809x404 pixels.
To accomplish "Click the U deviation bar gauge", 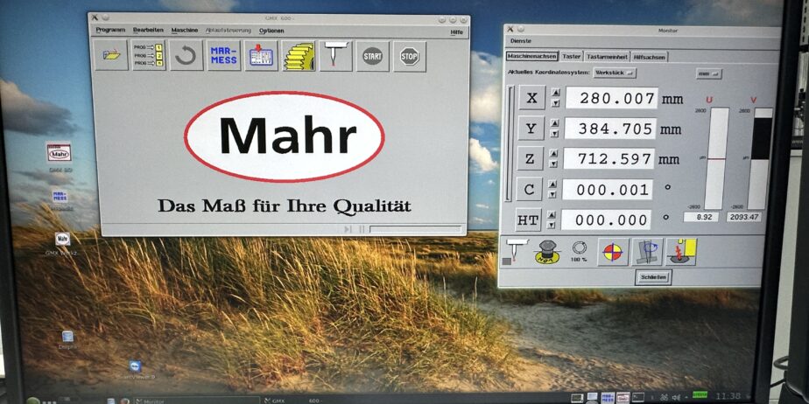I will (717, 158).
